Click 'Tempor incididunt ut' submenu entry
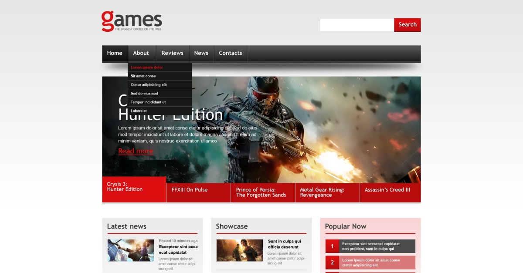Screen dimensions: 523x273 tap(148, 102)
